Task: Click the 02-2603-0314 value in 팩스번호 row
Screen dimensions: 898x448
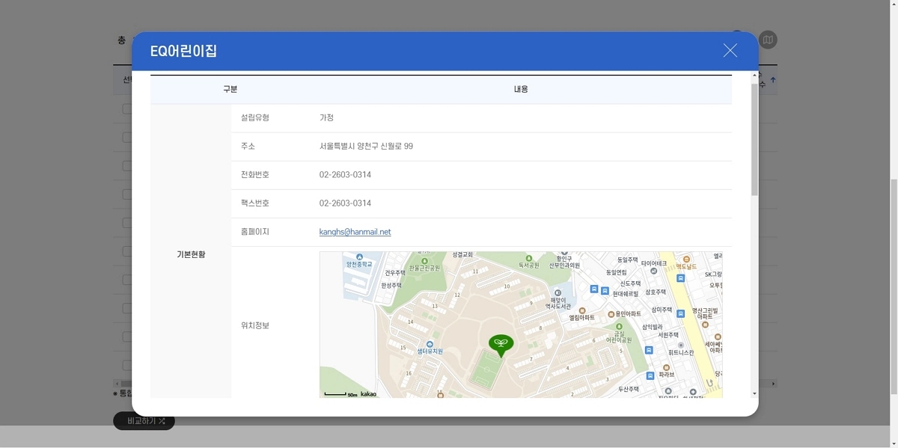Action: pos(345,203)
